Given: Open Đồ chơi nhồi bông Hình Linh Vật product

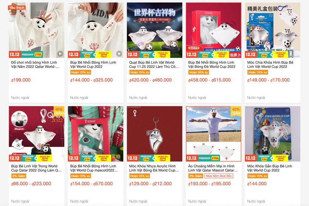Looking at the screenshot, I should [x=35, y=65].
